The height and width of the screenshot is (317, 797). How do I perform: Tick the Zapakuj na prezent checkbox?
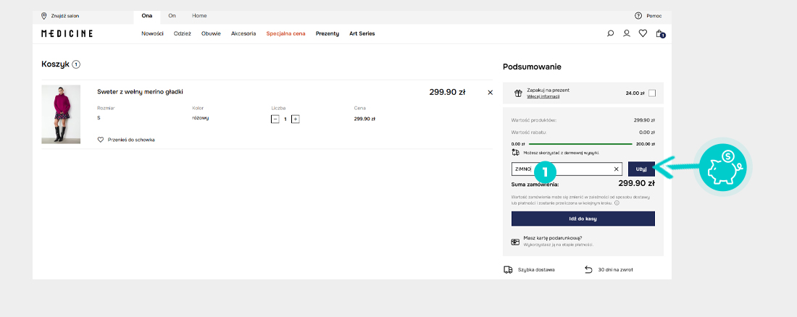tap(652, 93)
